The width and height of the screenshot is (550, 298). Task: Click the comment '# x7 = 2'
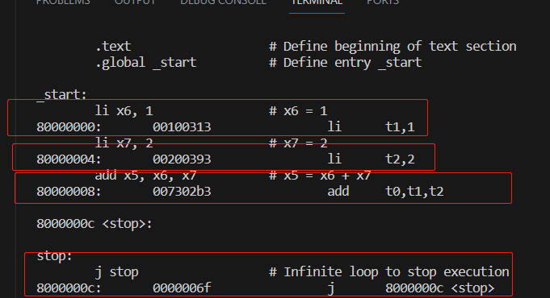pos(298,143)
